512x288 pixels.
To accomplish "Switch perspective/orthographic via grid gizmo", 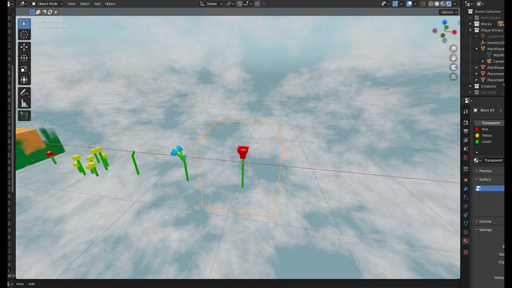I will pos(453,76).
